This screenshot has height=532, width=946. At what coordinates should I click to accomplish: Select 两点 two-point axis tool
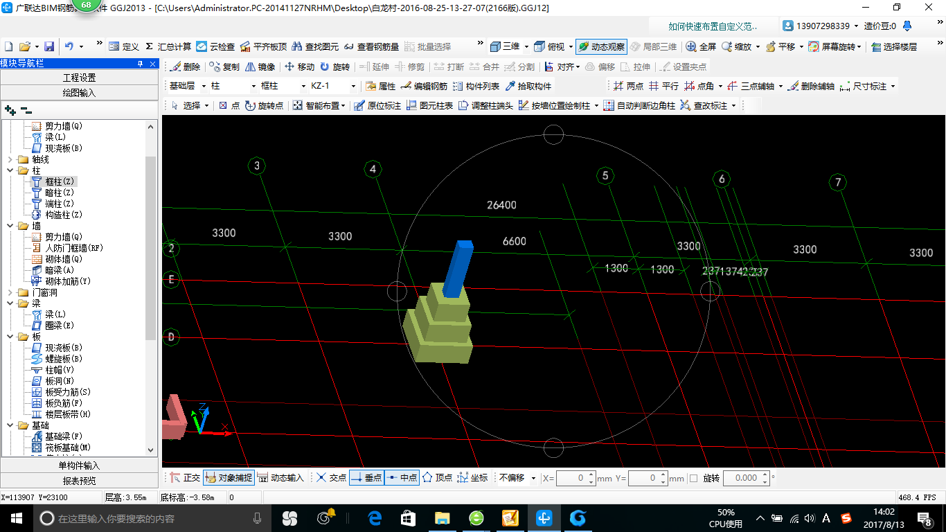pyautogui.click(x=628, y=87)
